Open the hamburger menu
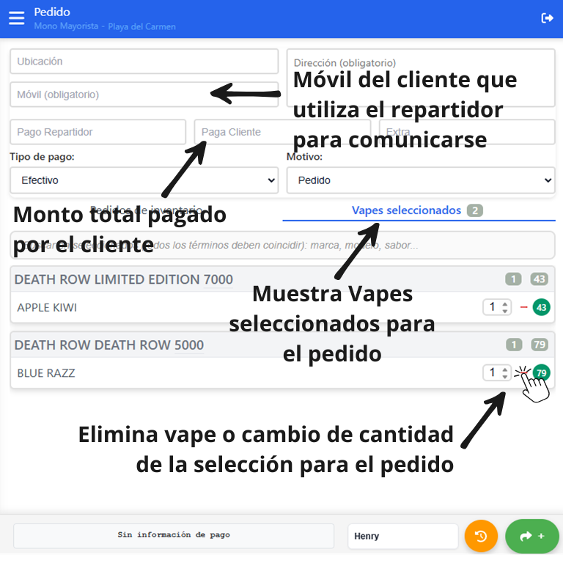Viewport: 563px width, 563px height. click(x=16, y=18)
